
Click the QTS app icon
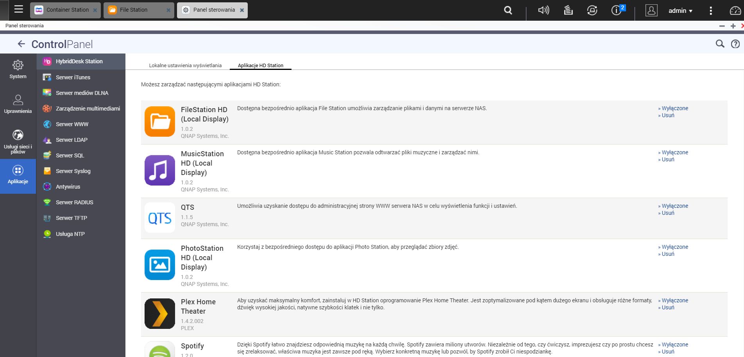160,218
